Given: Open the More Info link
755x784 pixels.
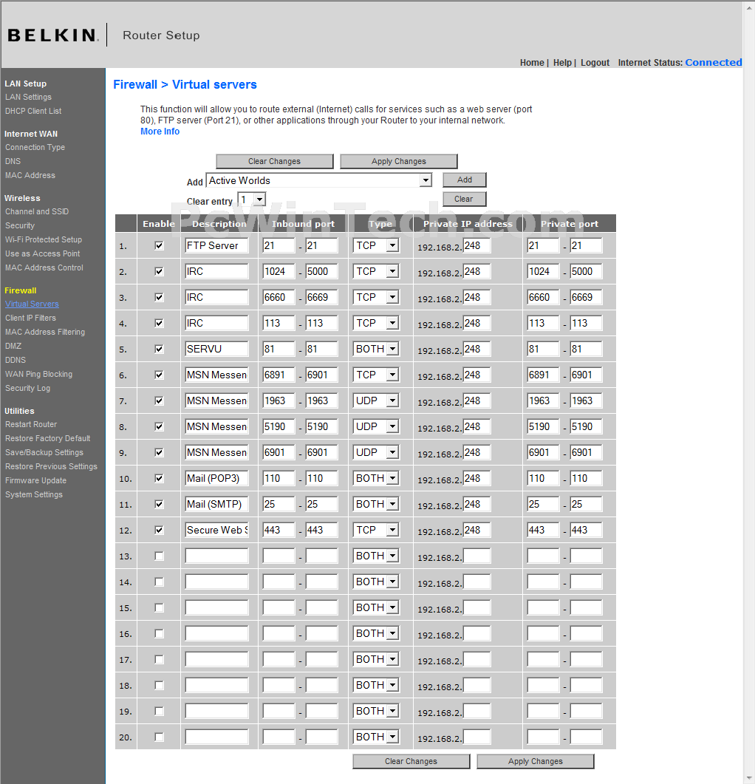Looking at the screenshot, I should click(160, 132).
